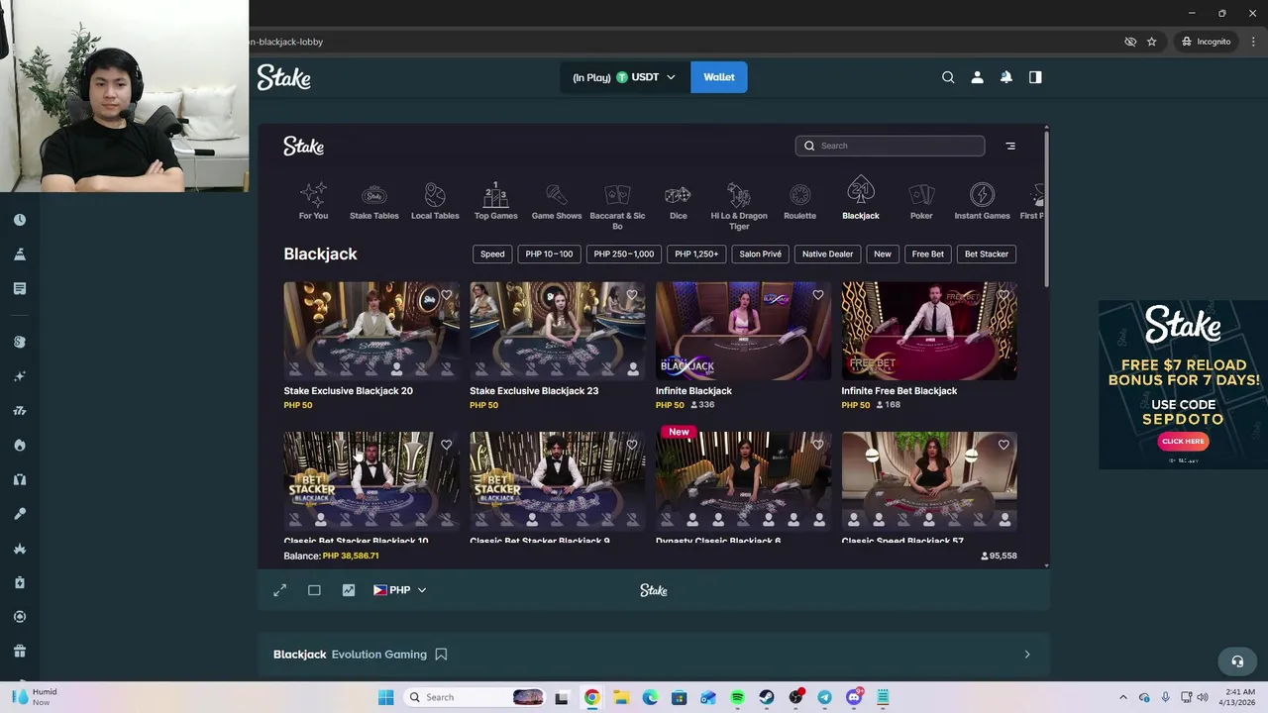Open Telegram from the taskbar
Viewport: 1268px width, 713px height.
824,697
